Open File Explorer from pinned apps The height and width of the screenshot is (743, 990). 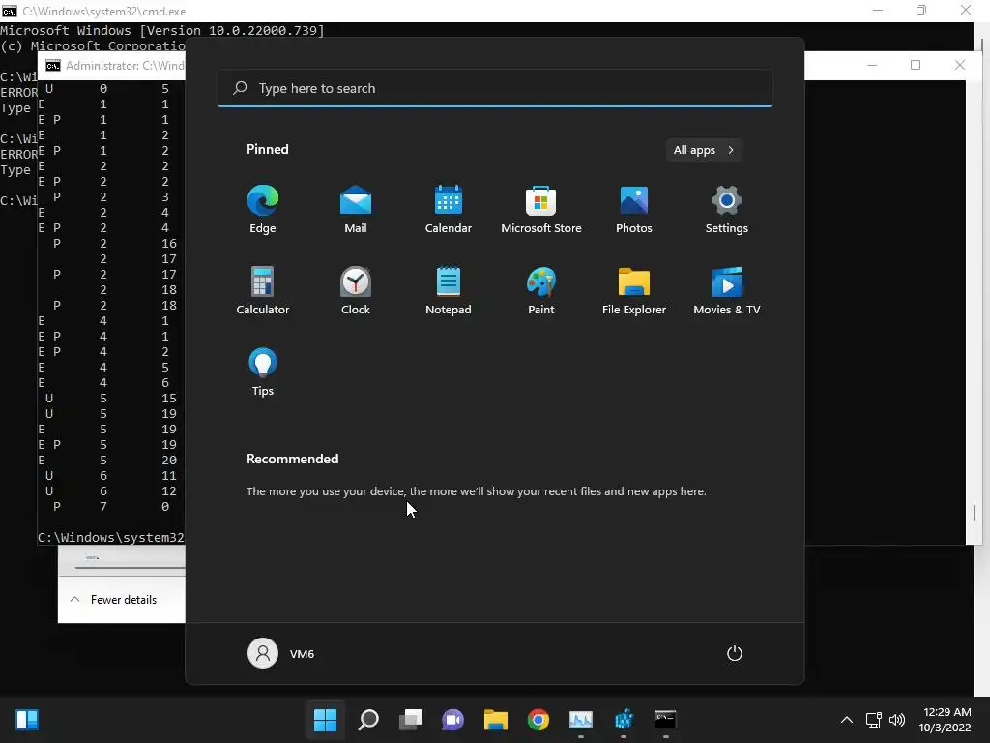point(634,290)
